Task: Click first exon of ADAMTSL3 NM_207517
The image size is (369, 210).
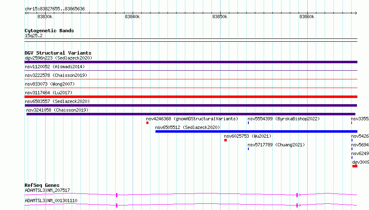Action: (x=117, y=195)
